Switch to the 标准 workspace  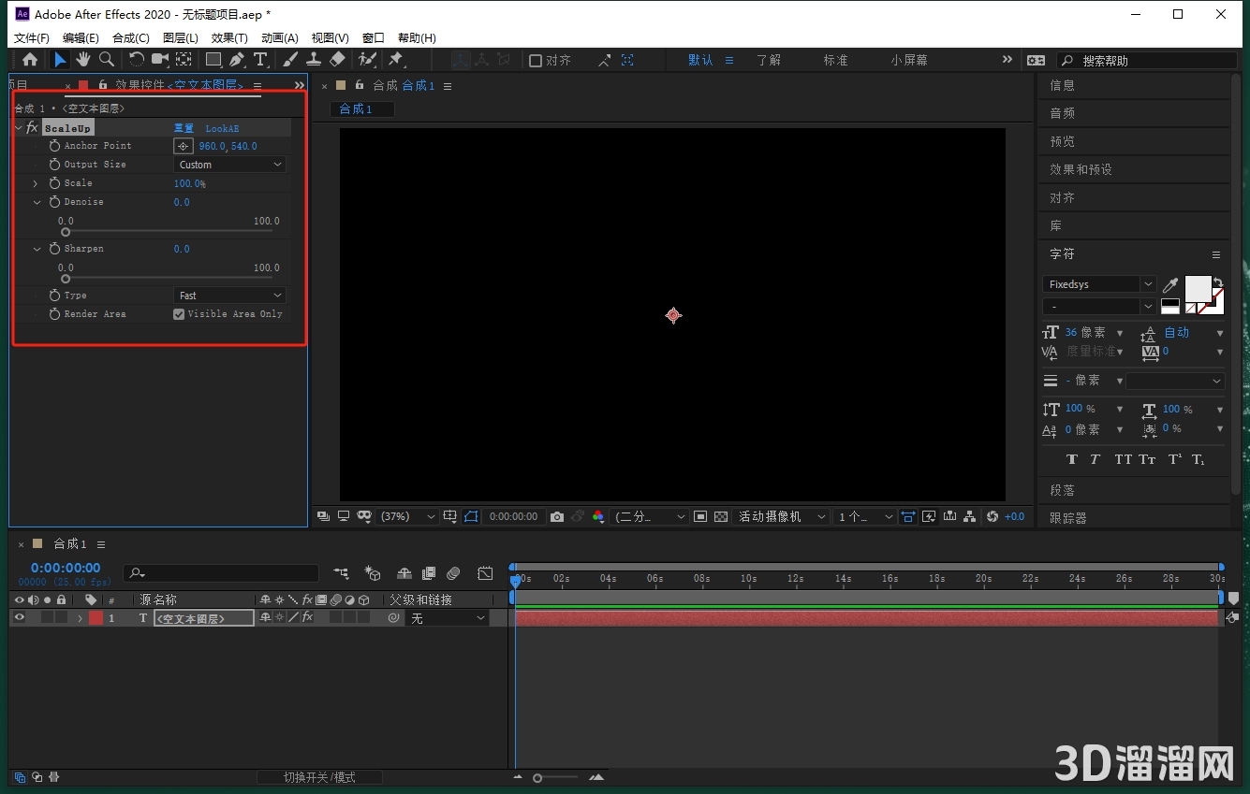(835, 60)
